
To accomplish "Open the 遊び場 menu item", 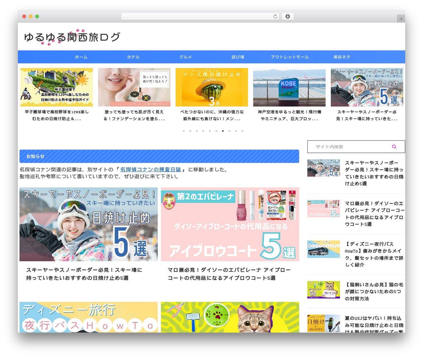I will (238, 57).
